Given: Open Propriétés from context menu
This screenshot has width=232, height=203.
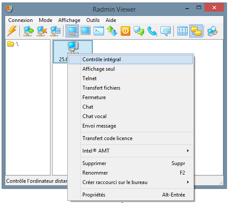Looking at the screenshot, I should [x=131, y=195].
